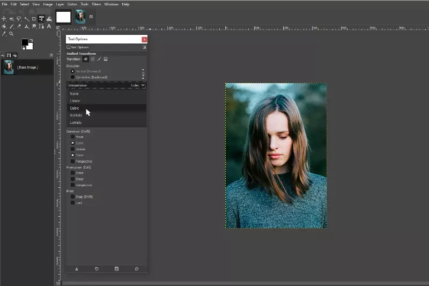Collapse the Interpolation dropdown
Viewport: 429px width, 286px height.
[106, 85]
